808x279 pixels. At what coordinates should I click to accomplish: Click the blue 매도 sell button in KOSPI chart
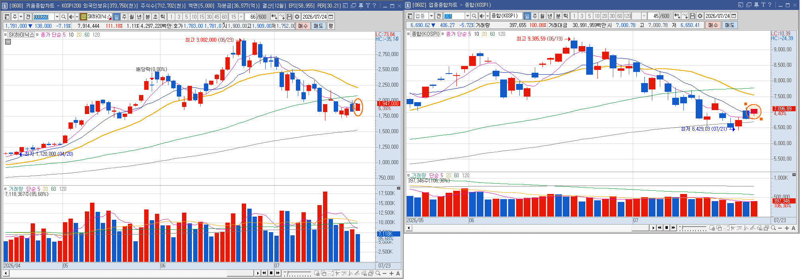(730, 25)
